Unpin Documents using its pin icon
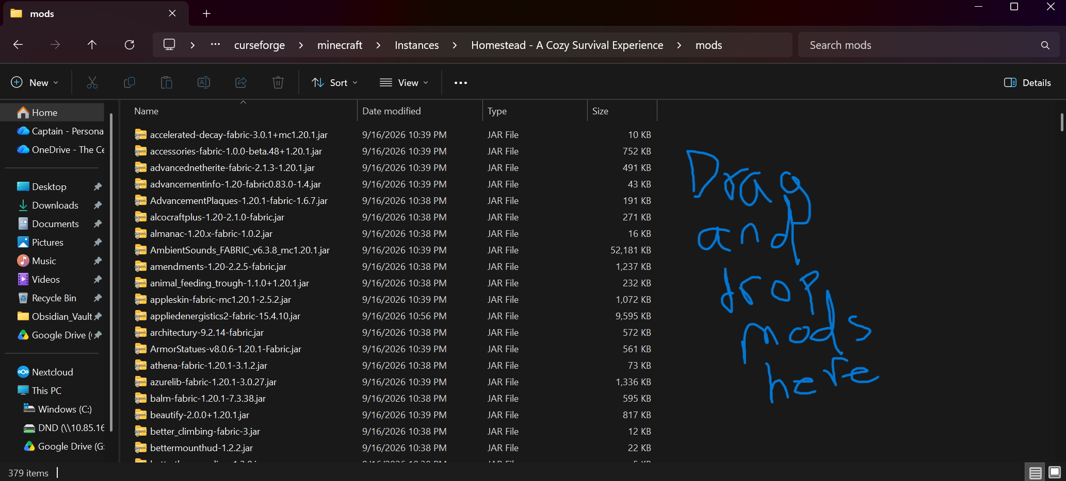This screenshot has width=1066, height=481. click(x=98, y=224)
